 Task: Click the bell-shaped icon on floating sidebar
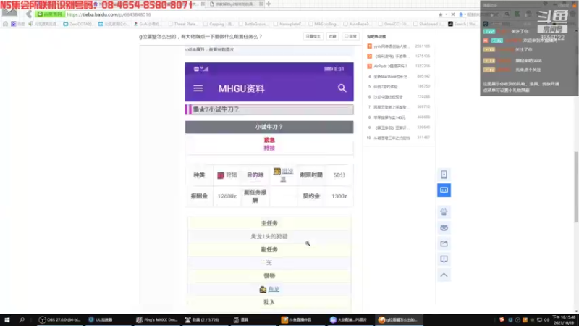pos(444,212)
